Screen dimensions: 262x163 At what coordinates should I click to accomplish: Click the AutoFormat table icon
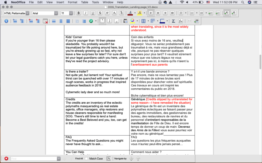coord(125,21)
